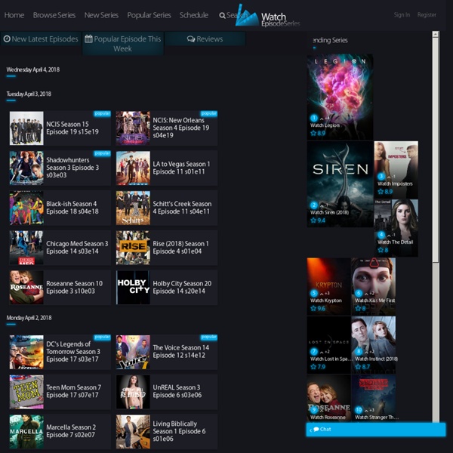
Task: Click the search magnifier icon
Action: [x=223, y=15]
